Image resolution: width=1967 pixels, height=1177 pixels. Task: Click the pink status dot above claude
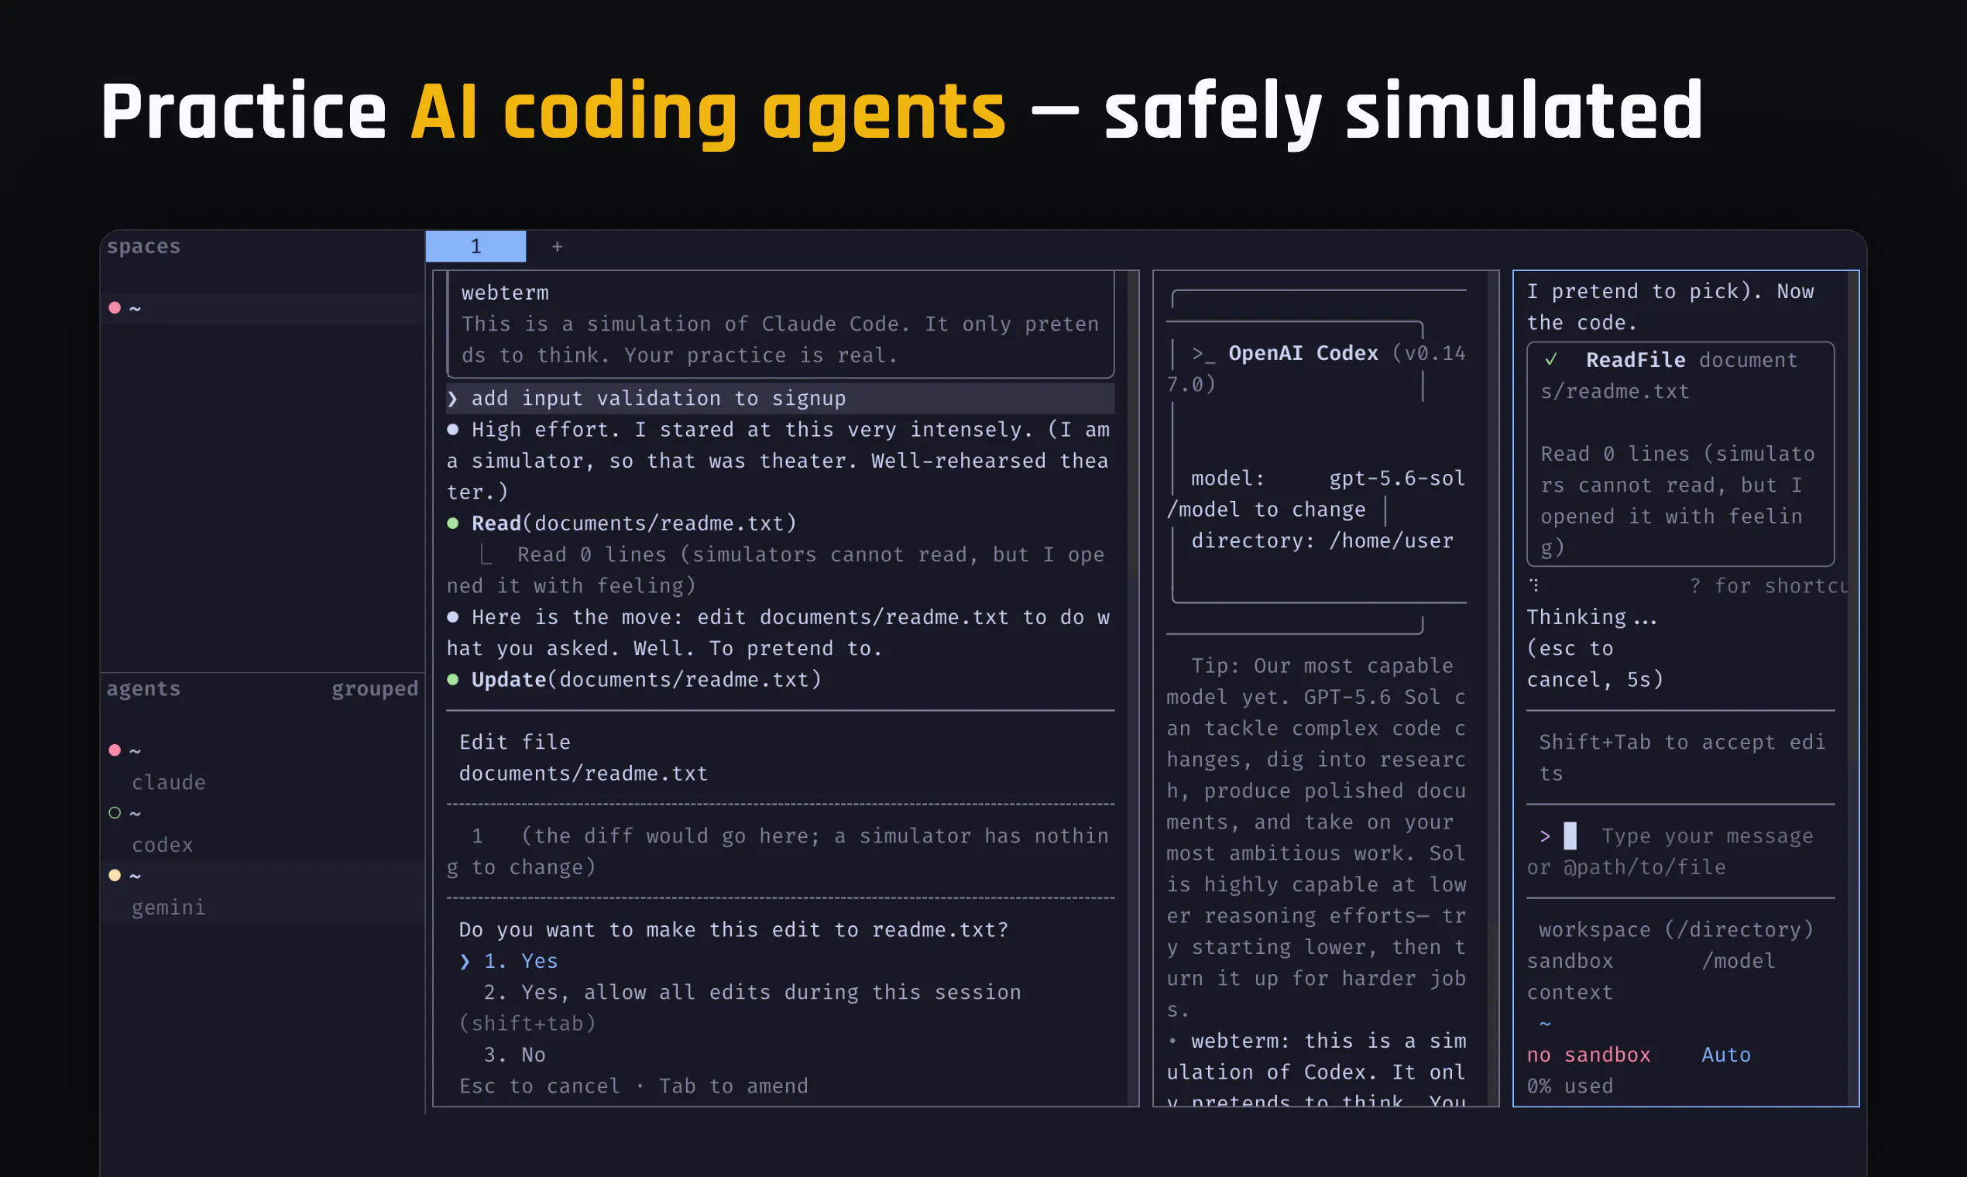point(115,750)
